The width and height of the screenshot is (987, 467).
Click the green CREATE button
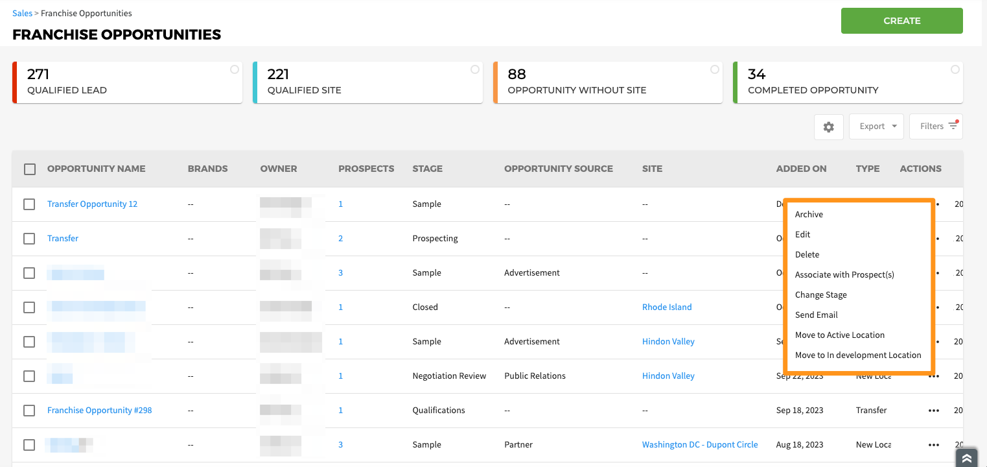coord(901,21)
